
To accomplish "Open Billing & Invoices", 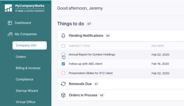I will 28,68.
